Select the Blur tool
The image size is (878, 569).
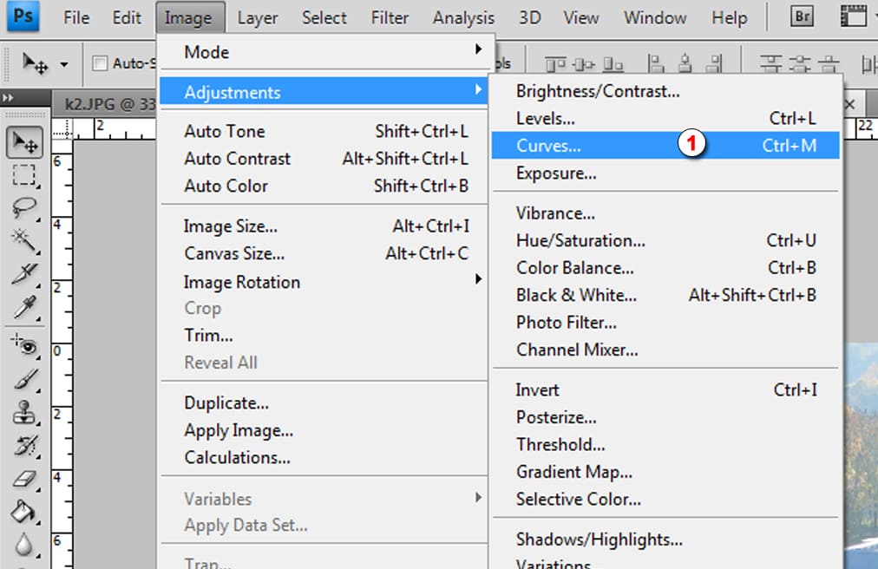(x=23, y=545)
